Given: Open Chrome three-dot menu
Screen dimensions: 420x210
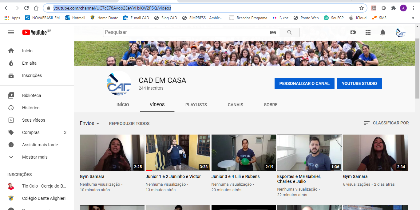Looking at the screenshot, I should click(414, 8).
